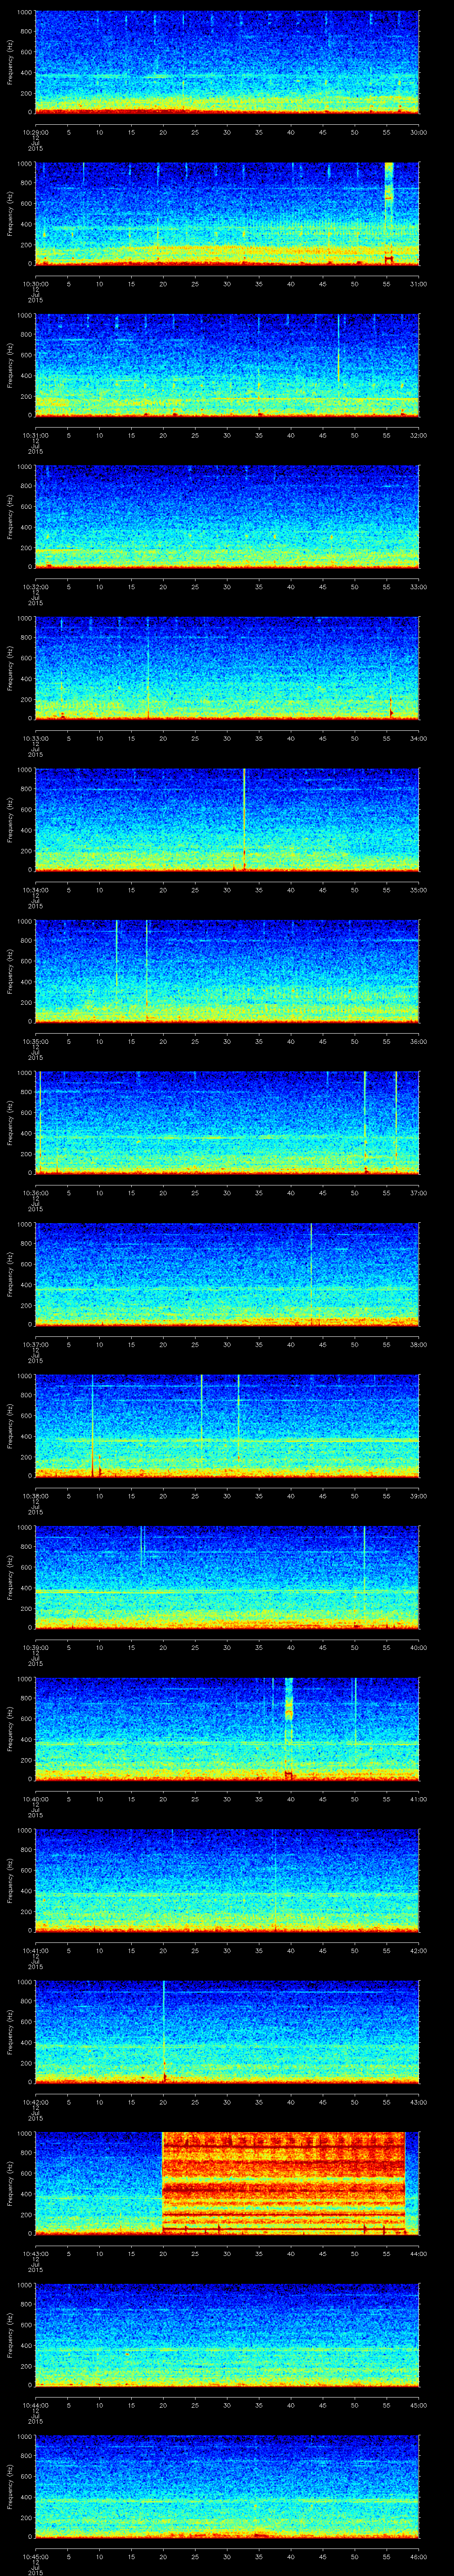The image size is (454, 2576).
Task: Click the 40:00 end time label
Action: click(x=418, y=1647)
